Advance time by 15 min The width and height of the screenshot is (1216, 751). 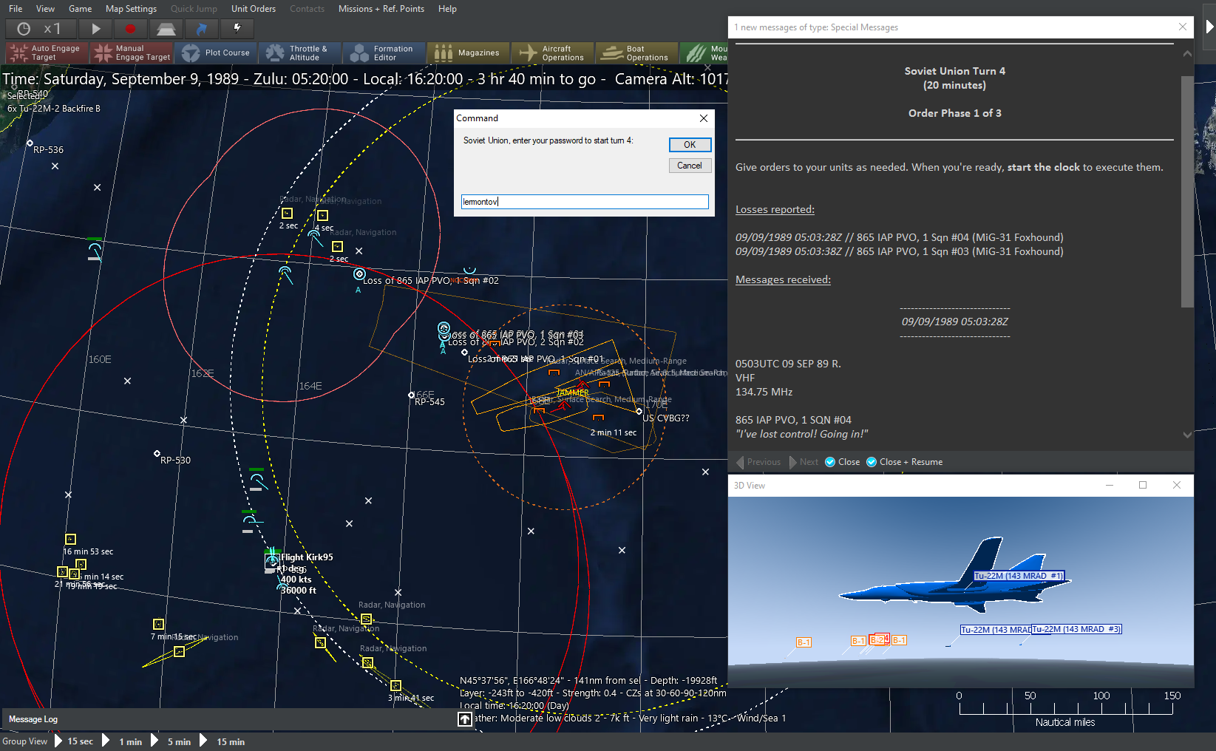click(x=223, y=741)
